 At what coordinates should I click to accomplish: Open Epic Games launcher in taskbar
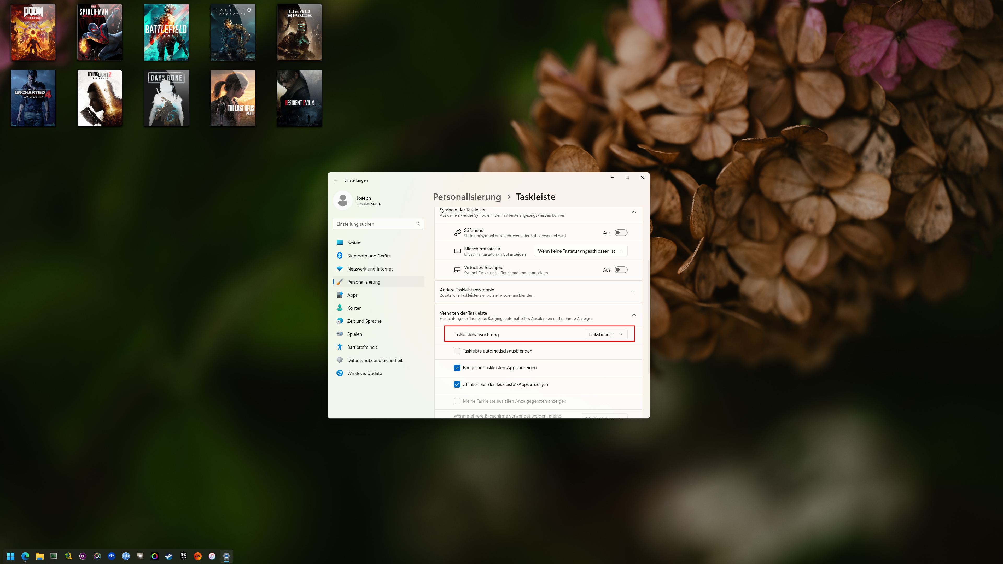[183, 556]
